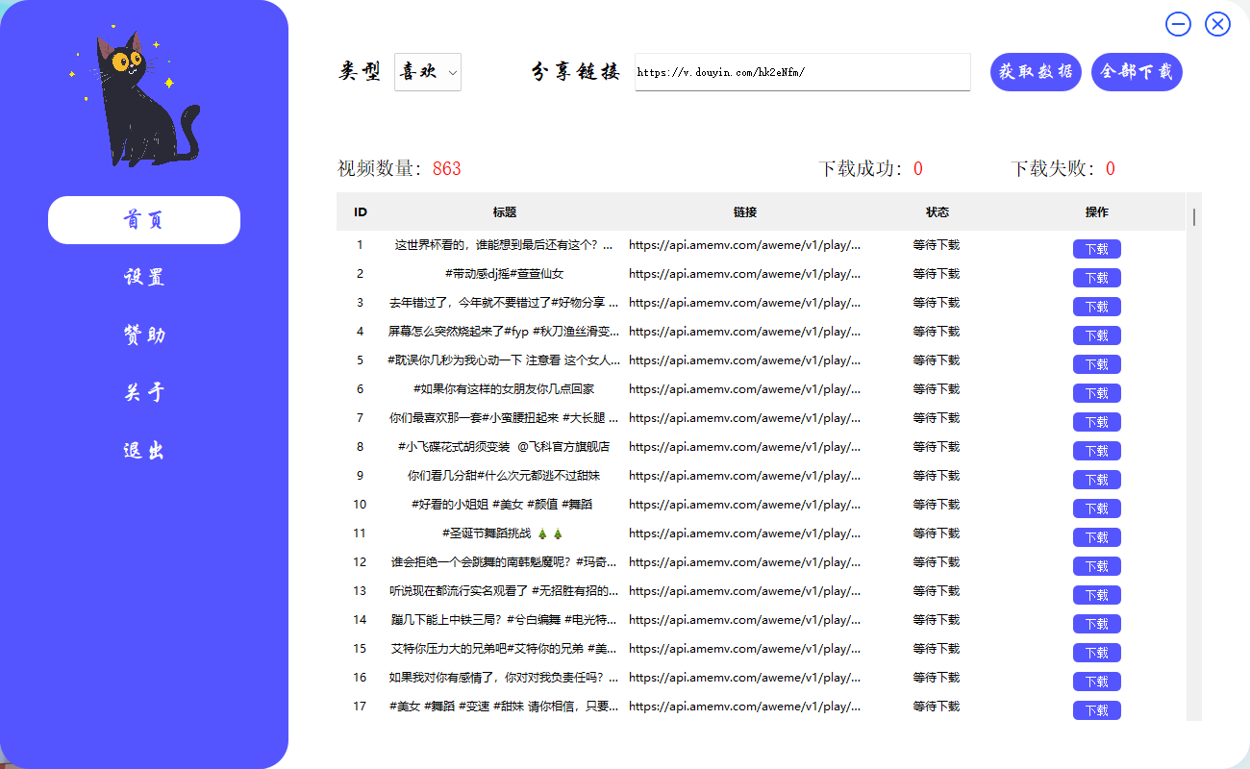Select title 谁会拒绝一个会跳舞的南韩魅魔呢
The image size is (1250, 769).
coord(504,562)
